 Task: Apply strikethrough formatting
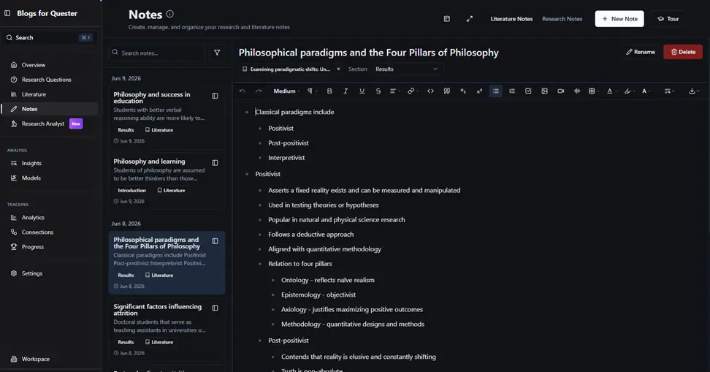point(378,91)
